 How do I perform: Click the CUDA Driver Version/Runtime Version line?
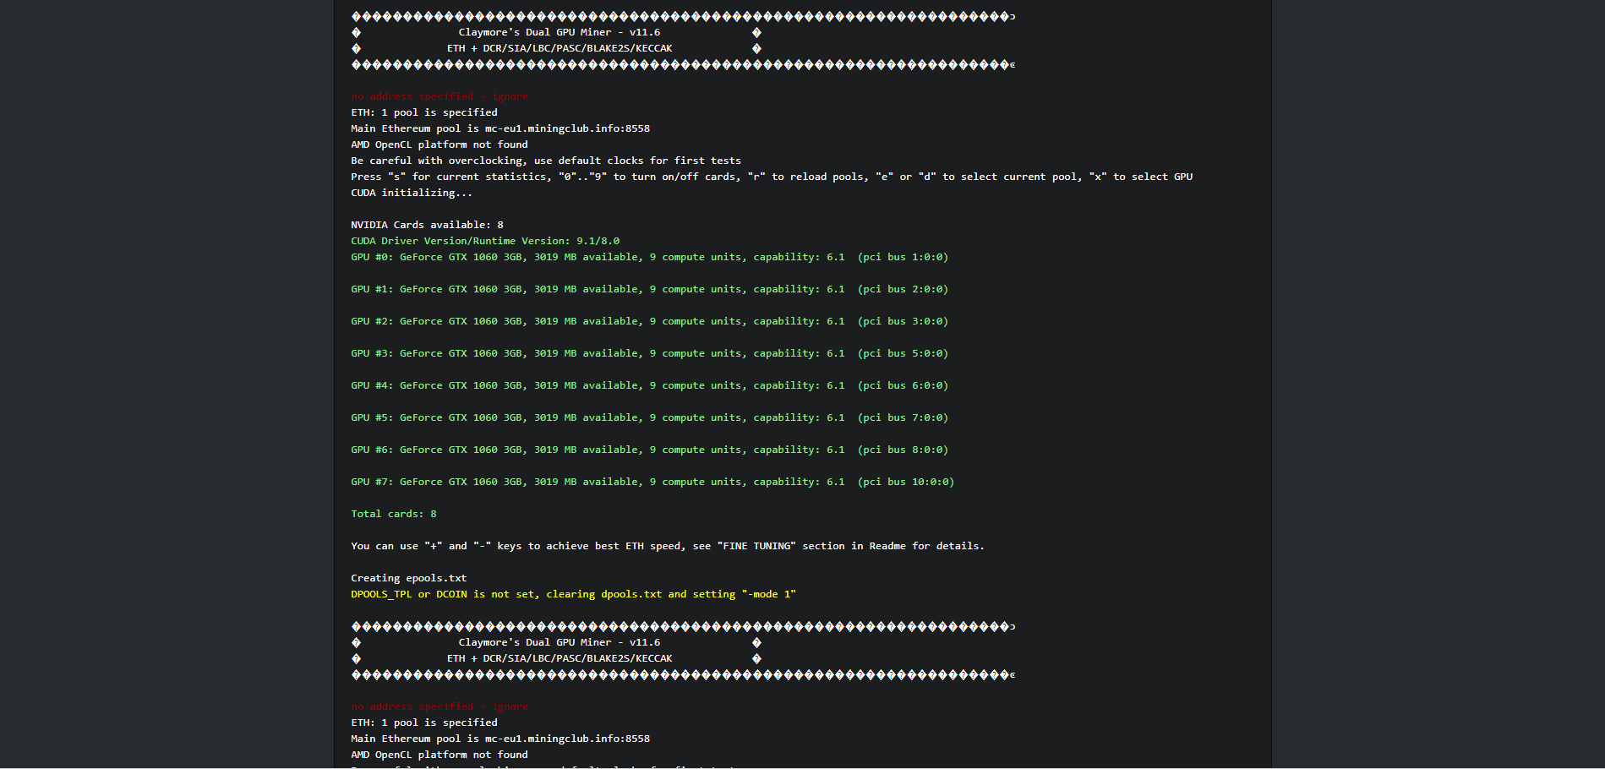pos(485,241)
